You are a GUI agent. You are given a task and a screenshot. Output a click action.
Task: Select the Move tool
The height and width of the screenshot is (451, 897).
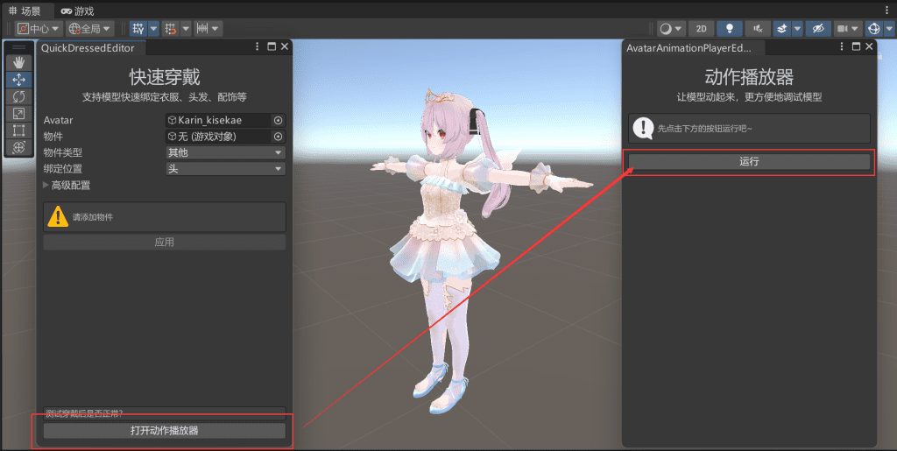18,79
